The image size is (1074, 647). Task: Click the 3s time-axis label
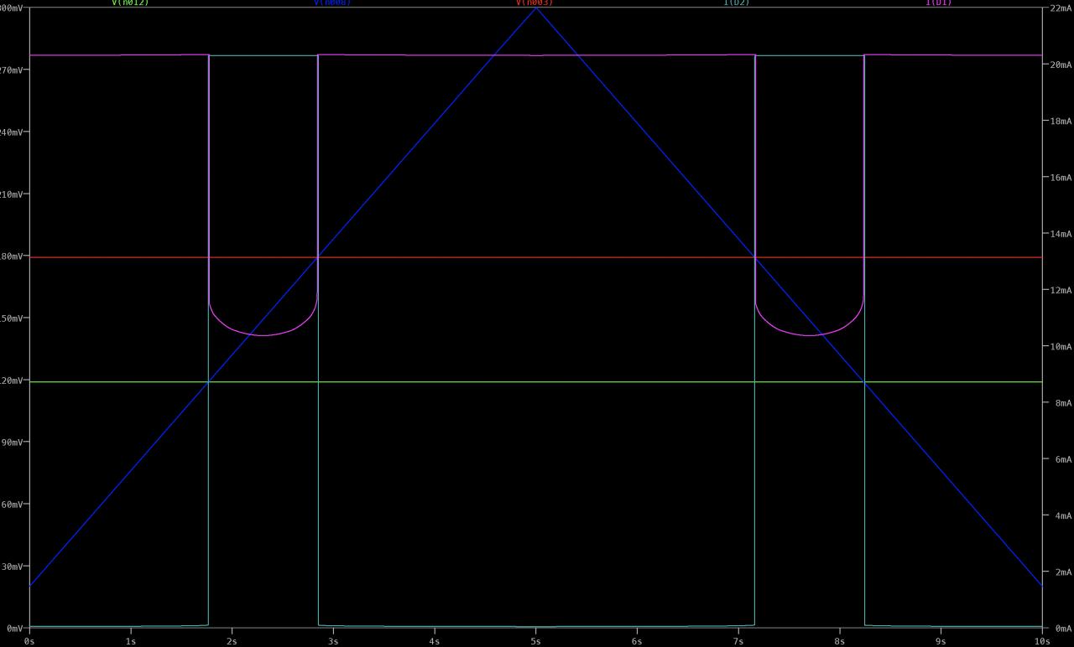[333, 641]
